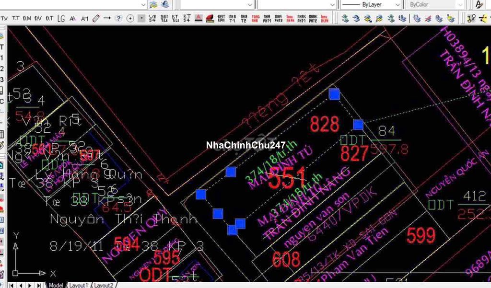Click the red underlined A icon
This screenshot has height=288, width=491.
point(198,18)
